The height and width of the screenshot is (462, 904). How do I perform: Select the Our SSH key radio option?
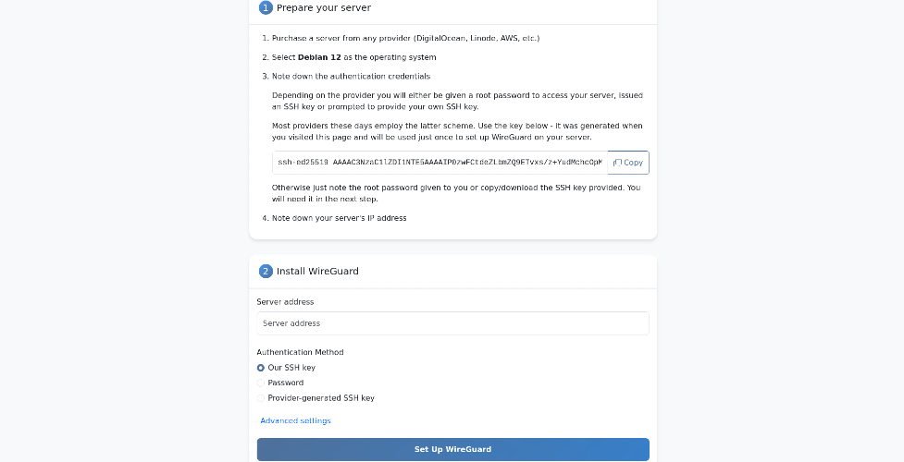(261, 368)
